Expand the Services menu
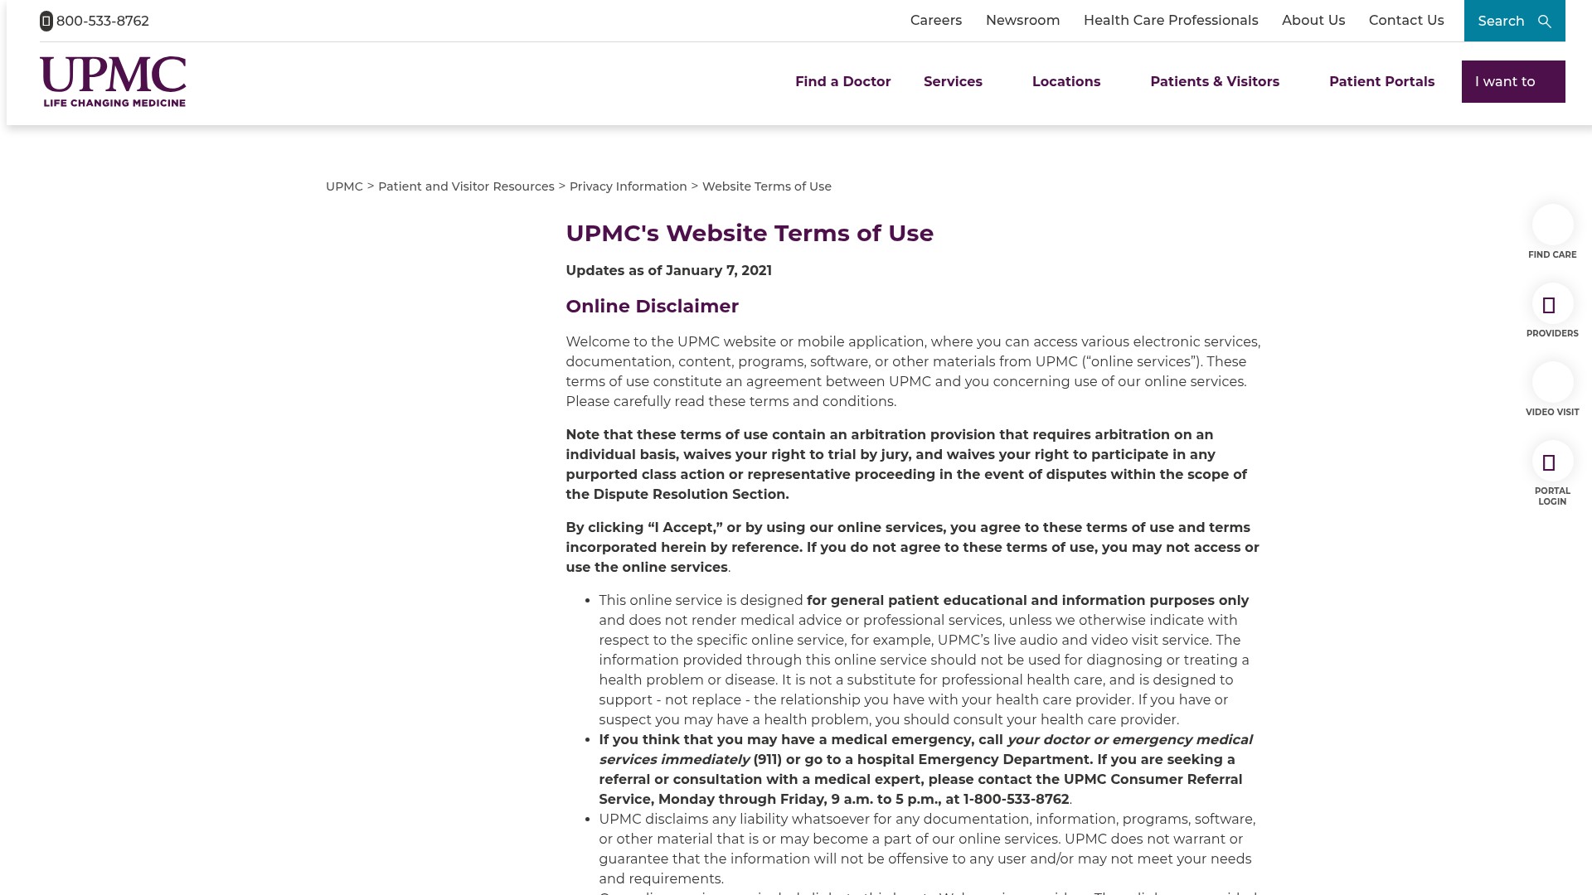Viewport: 1592px width, 895px height. (953, 81)
